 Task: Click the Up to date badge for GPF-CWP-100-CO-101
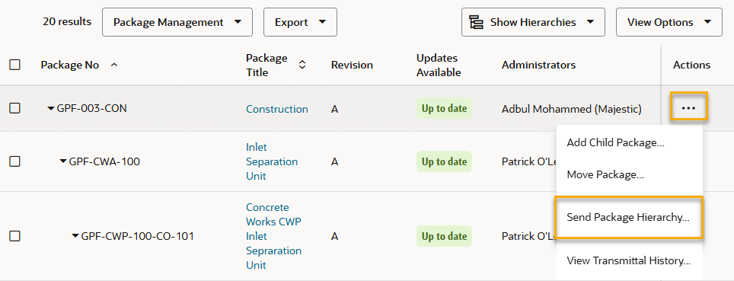tap(444, 237)
